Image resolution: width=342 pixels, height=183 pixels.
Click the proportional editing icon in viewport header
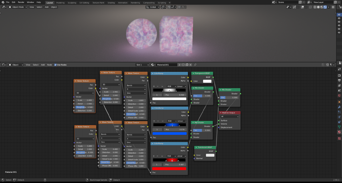tap(180, 7)
